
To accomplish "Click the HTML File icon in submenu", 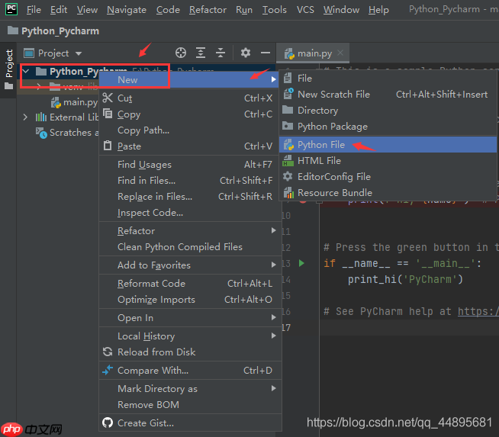I will point(288,161).
